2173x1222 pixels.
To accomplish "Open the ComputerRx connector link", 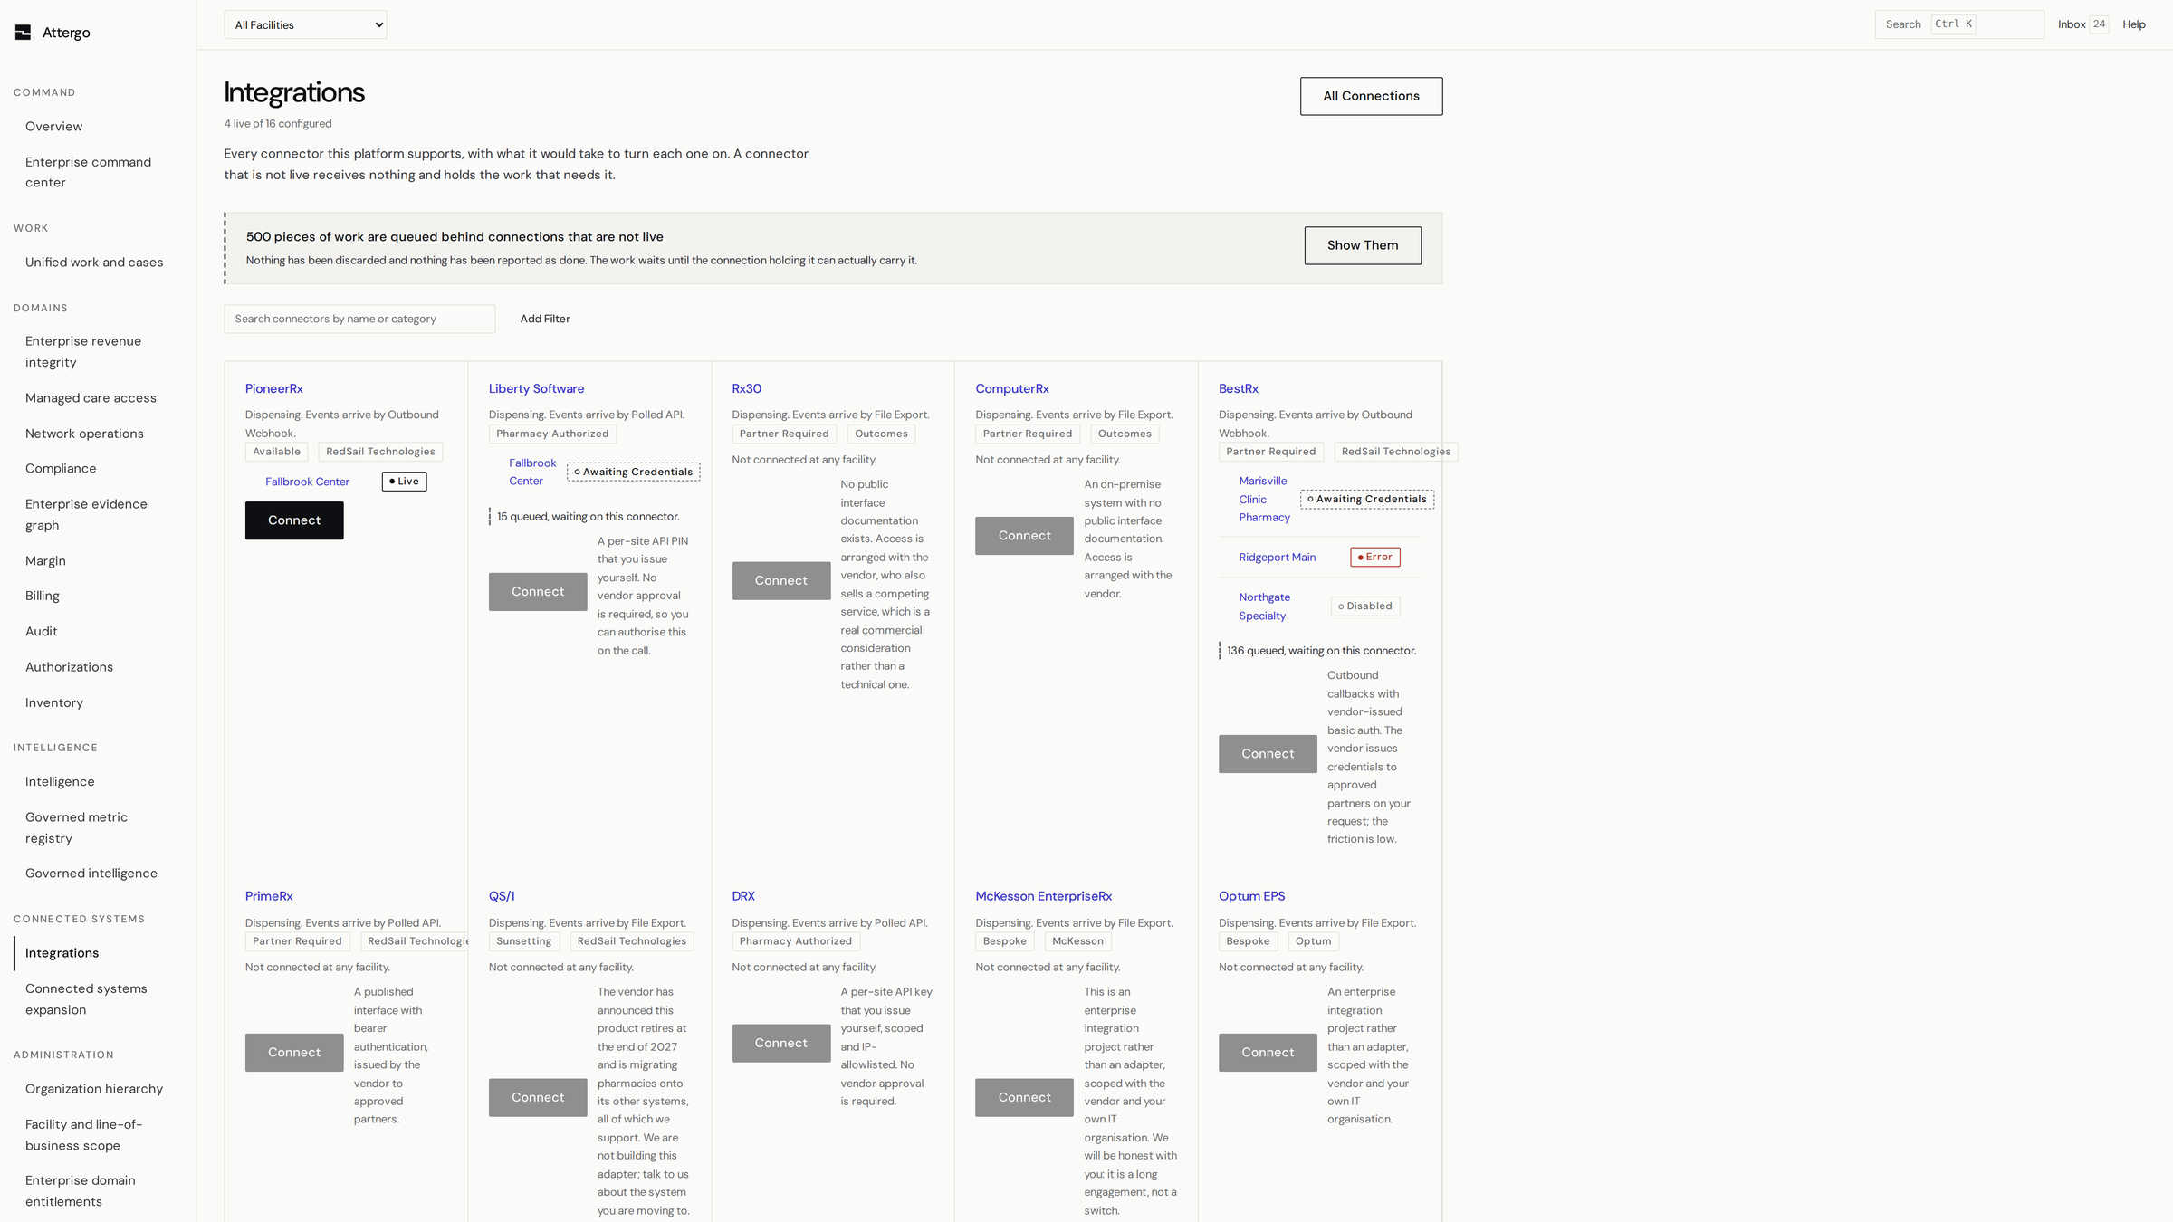I will pyautogui.click(x=1011, y=389).
